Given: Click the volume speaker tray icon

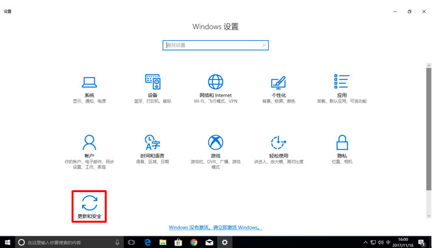Looking at the screenshot, I should (381, 242).
